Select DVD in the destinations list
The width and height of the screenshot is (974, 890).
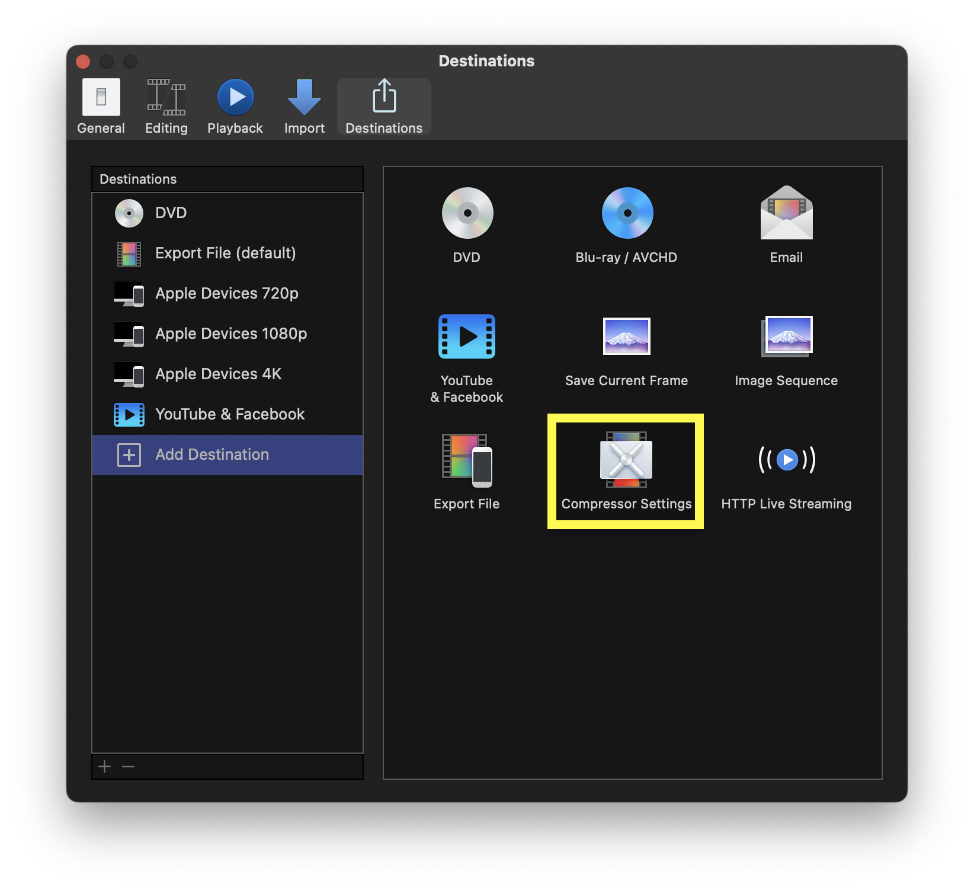coord(228,213)
